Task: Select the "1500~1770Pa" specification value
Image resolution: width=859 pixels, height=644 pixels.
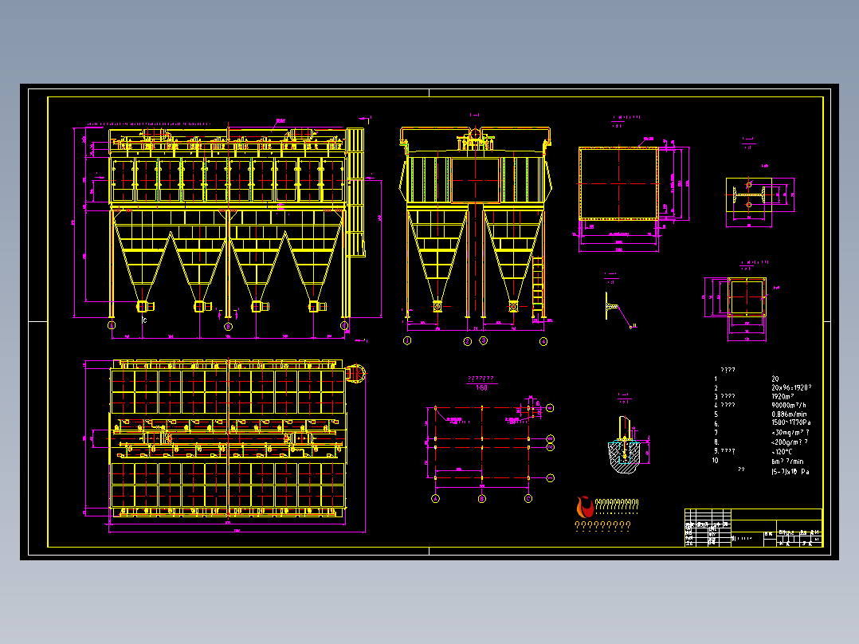Action: (790, 422)
